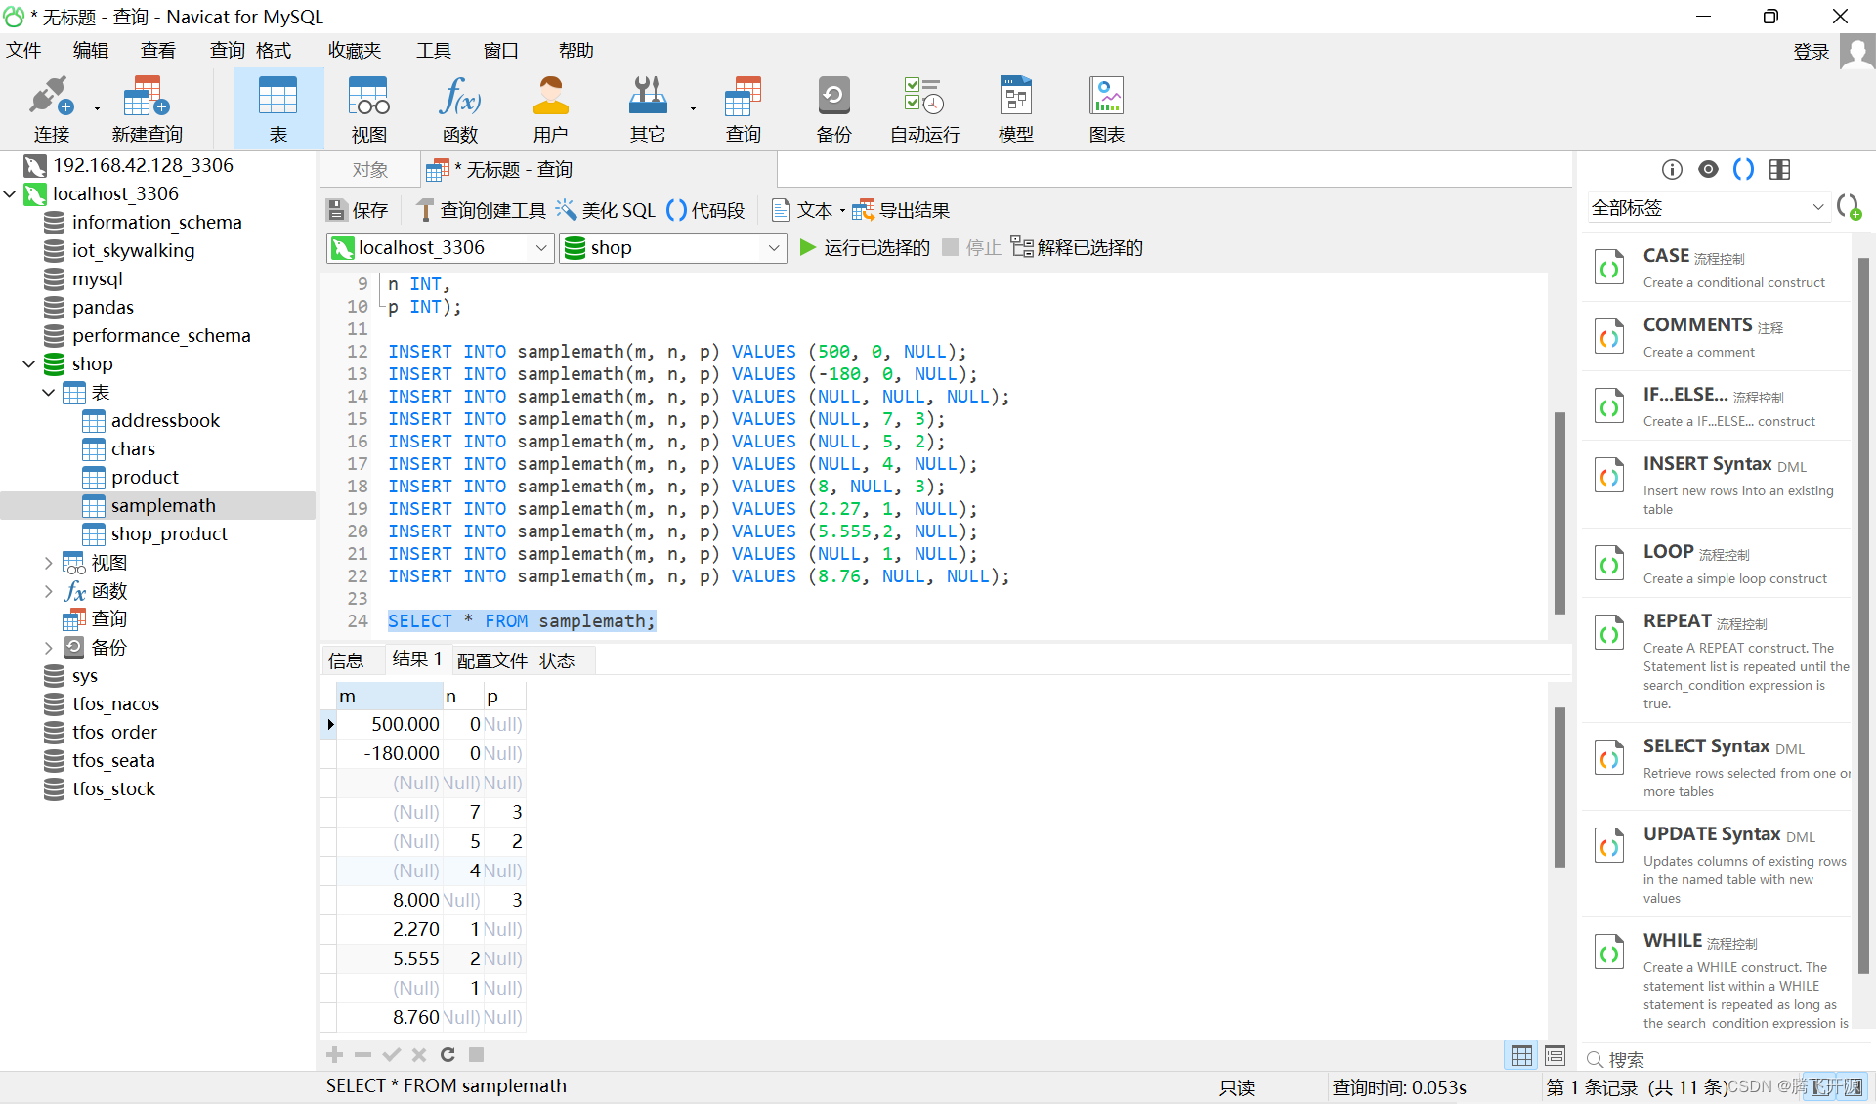This screenshot has height=1104, width=1876.
Task: Select the Table toolbar icon
Action: (x=278, y=108)
